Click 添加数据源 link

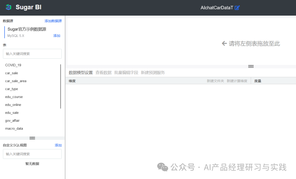tap(53, 21)
